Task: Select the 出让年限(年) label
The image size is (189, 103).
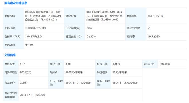Action: click(73, 28)
